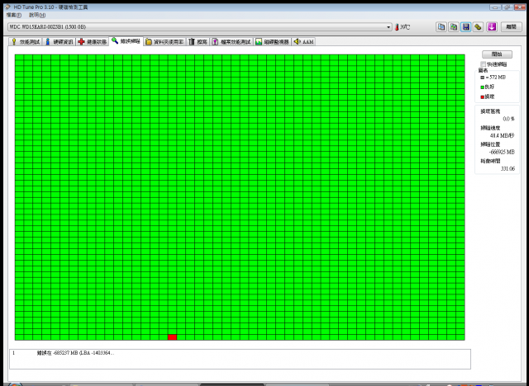Click the gray block-size legend swatch
529x386 pixels.
coord(482,78)
